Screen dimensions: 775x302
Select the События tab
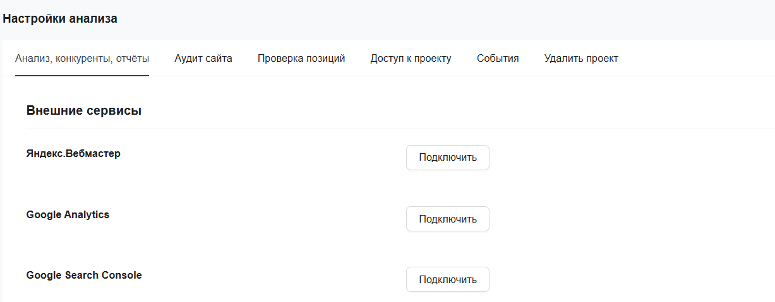pos(498,59)
